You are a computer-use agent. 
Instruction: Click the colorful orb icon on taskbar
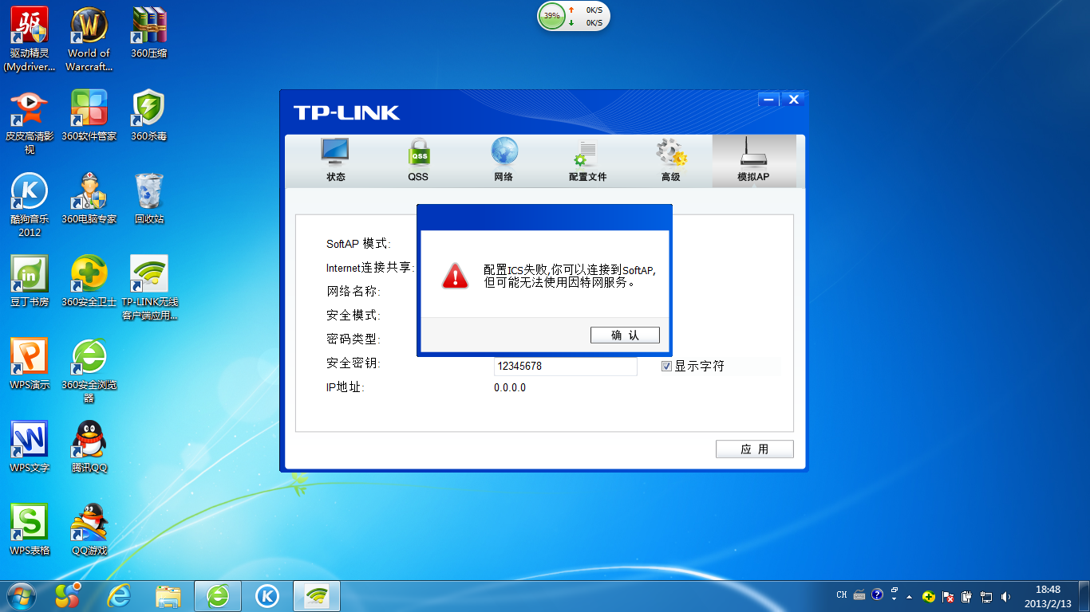click(68, 595)
